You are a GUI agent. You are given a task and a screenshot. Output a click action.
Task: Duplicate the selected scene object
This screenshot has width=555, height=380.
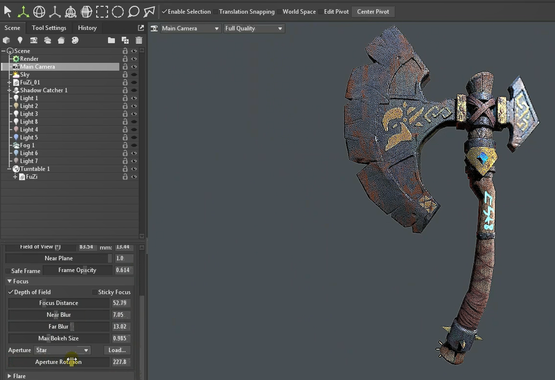[x=125, y=40]
